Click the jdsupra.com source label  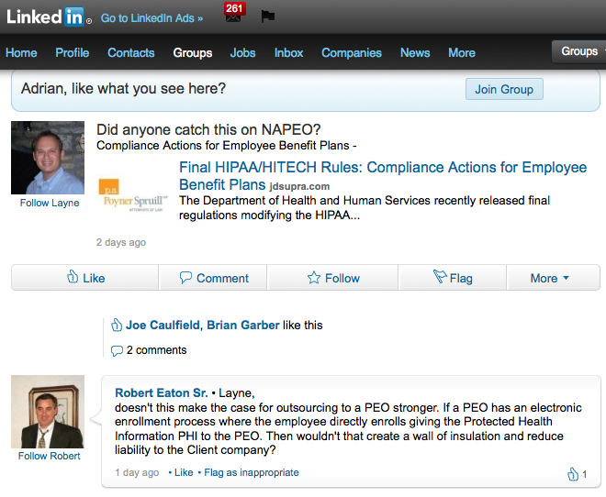pos(299,186)
